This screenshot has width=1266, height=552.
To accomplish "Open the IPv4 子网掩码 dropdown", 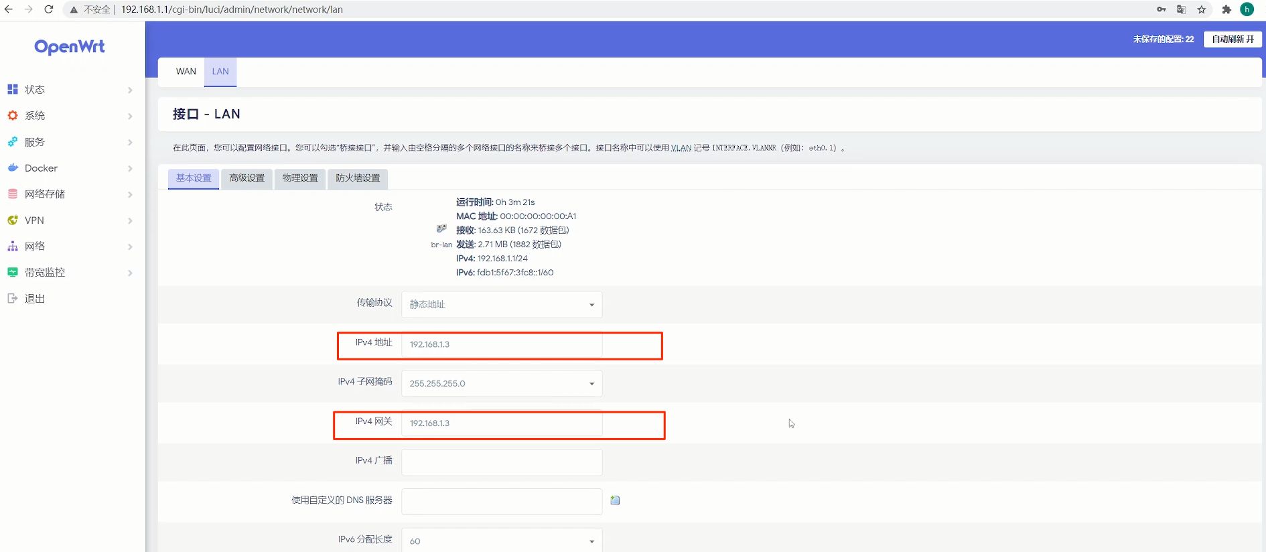I will tap(502, 383).
